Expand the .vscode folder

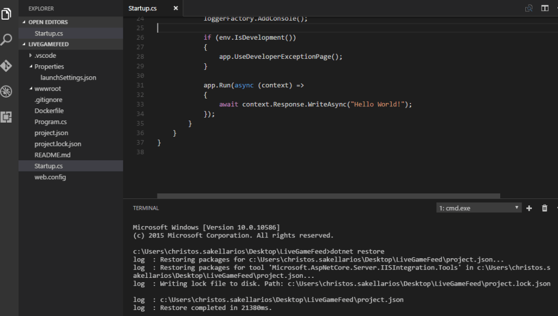31,55
